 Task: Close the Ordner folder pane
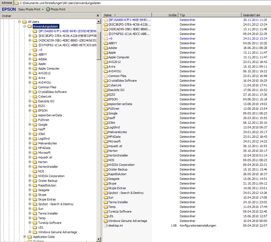(98, 16)
